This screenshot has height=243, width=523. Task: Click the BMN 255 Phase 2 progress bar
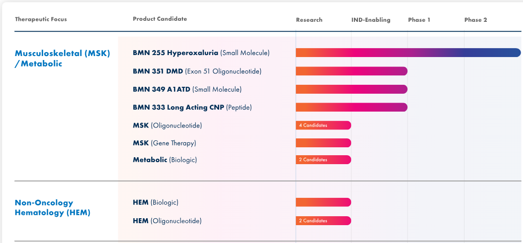(x=408, y=53)
